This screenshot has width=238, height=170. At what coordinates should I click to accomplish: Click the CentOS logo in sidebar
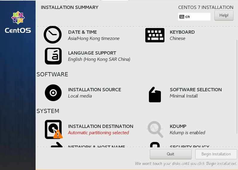point(18,22)
